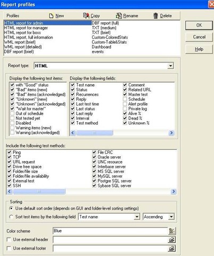Click the OK button
214x256 pixels.
click(199, 25)
